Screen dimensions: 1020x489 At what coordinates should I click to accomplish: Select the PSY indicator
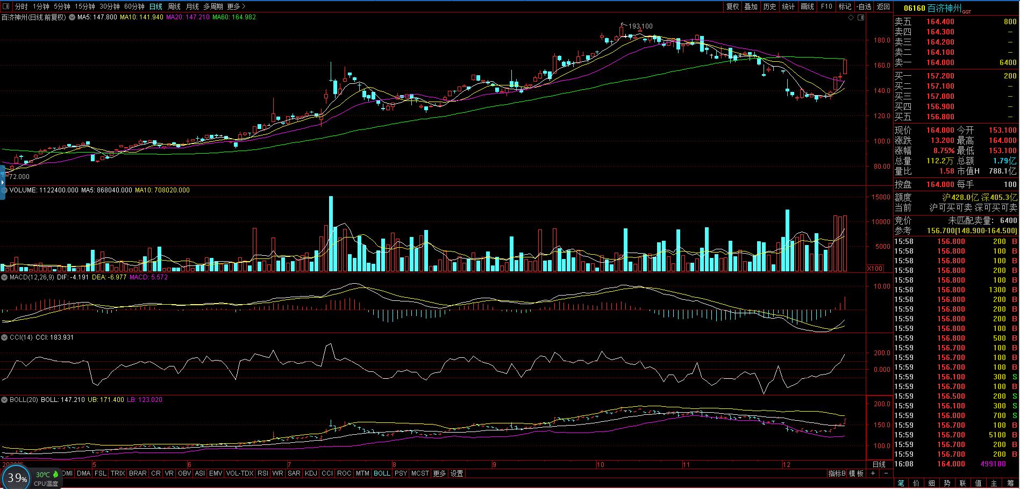point(401,473)
